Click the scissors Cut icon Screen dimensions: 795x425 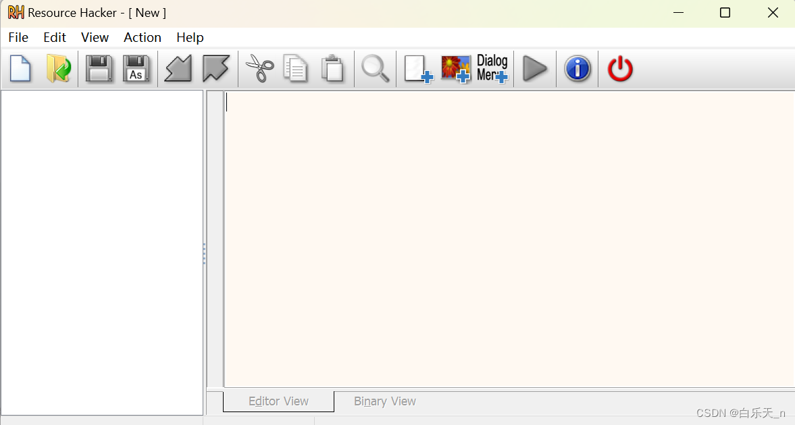click(259, 68)
